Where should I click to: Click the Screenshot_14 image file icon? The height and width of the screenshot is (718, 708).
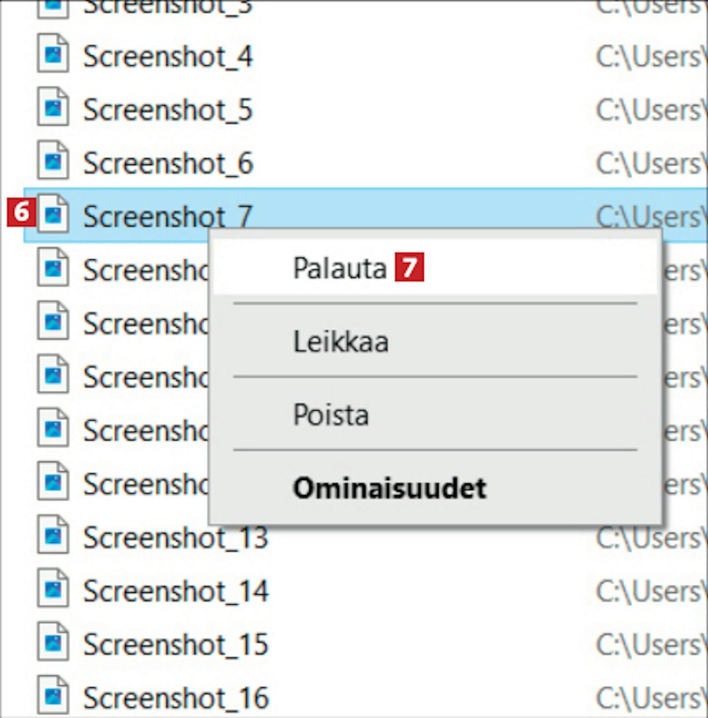pos(53,587)
